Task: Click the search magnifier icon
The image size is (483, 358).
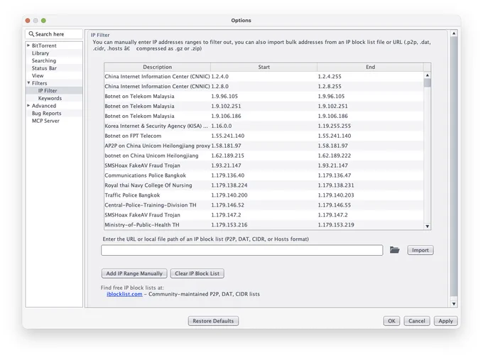Action: click(x=31, y=34)
